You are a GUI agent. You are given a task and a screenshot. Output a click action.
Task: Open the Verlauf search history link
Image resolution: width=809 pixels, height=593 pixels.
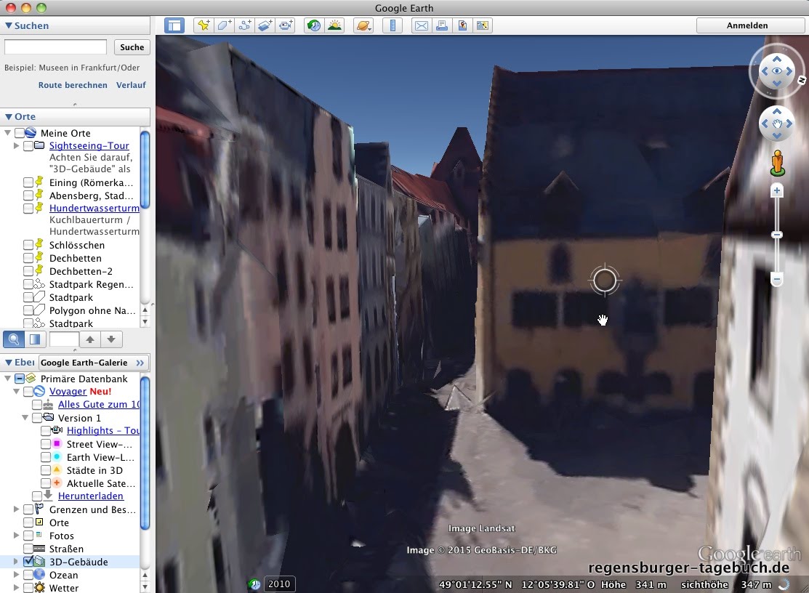point(131,85)
